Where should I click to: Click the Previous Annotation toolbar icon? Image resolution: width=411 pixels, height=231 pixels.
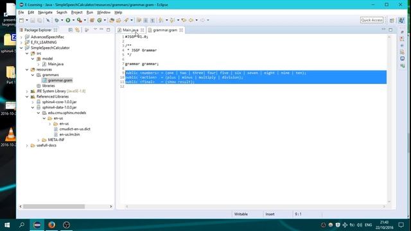point(172,20)
